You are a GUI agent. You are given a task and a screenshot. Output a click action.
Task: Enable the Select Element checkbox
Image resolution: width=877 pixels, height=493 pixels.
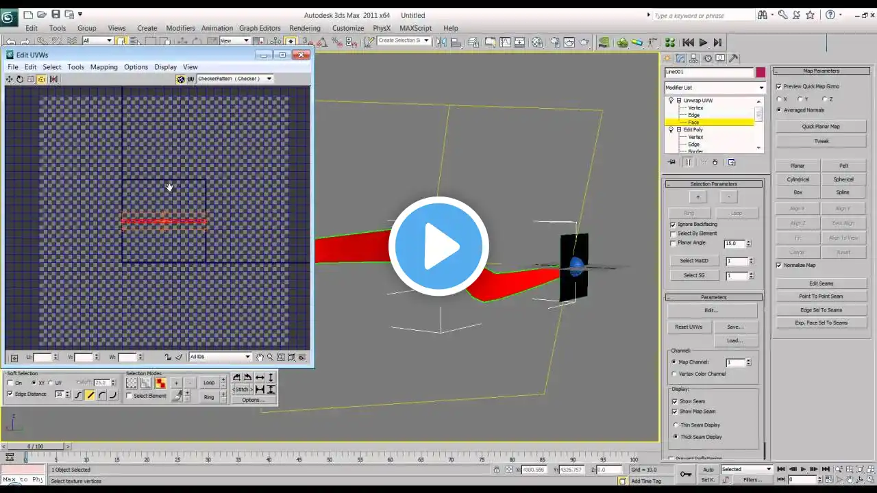point(129,396)
